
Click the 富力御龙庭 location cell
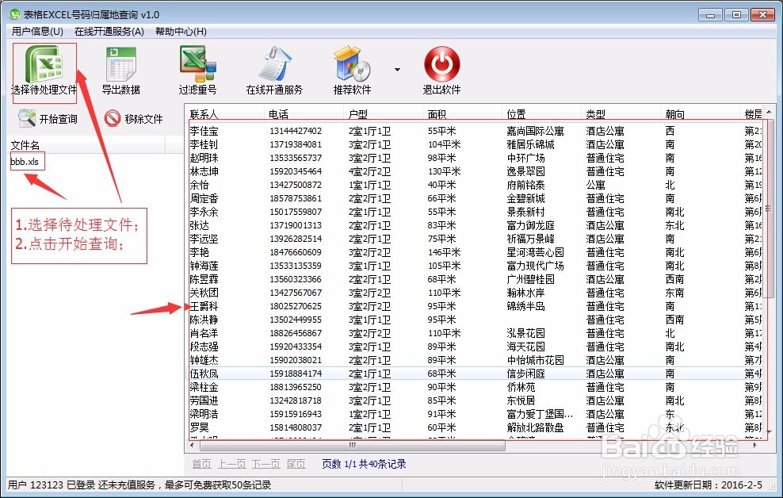pyautogui.click(x=530, y=225)
